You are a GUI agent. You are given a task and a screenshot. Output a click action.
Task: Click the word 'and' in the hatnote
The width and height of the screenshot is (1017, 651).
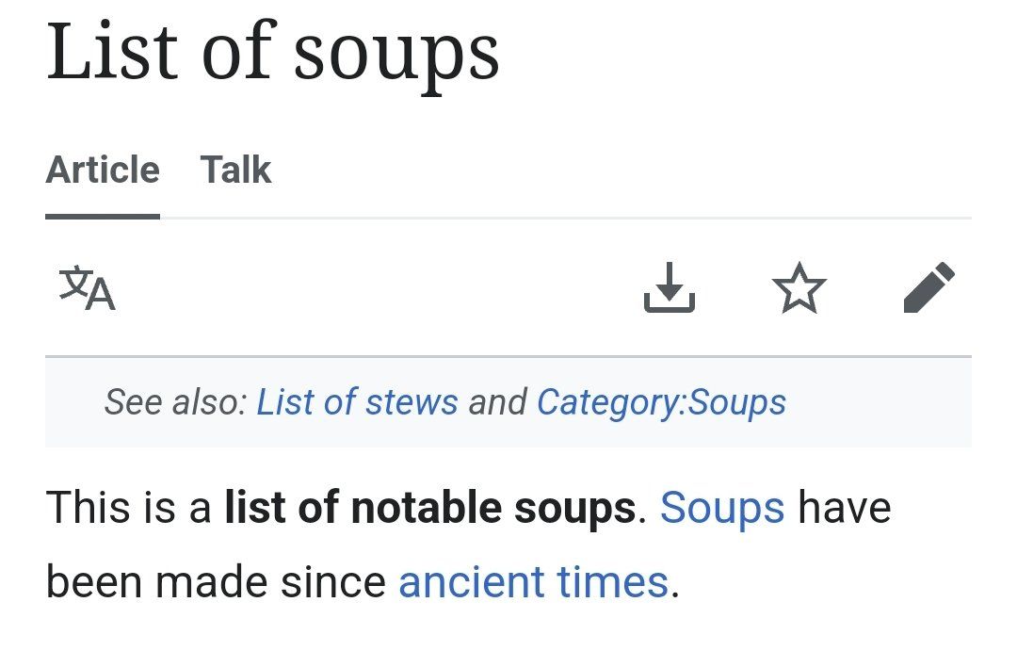coord(497,402)
